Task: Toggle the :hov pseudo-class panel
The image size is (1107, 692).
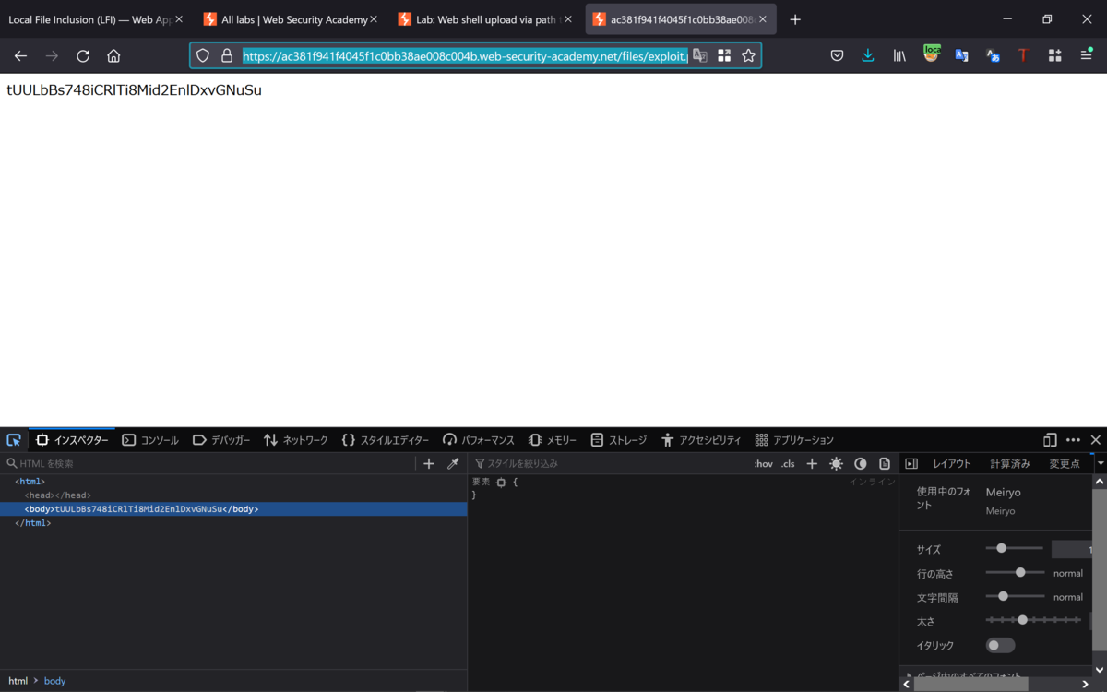Action: [x=763, y=463]
